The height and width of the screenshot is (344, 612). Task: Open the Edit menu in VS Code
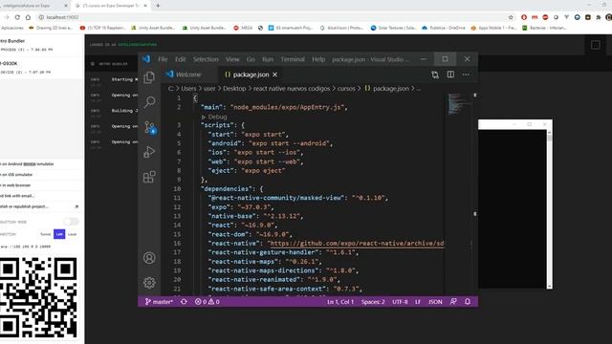[181, 59]
